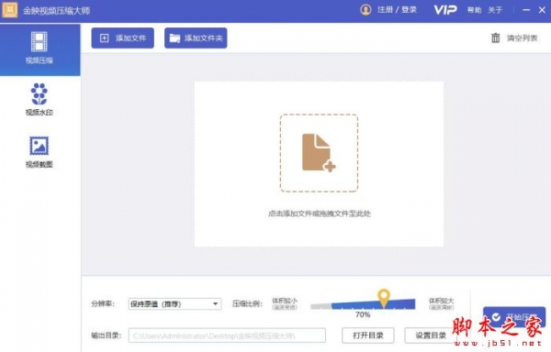Image resolution: width=551 pixels, height=352 pixels.
Task: Open the 视频截图 picture icon
Action: click(39, 146)
